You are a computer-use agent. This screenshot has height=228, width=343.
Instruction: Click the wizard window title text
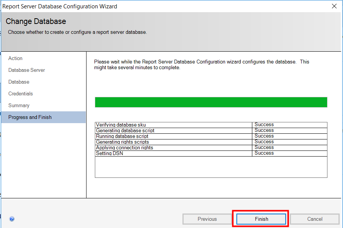60,6
